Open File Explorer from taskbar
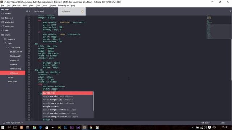The height and width of the screenshot is (130, 232). (34, 127)
